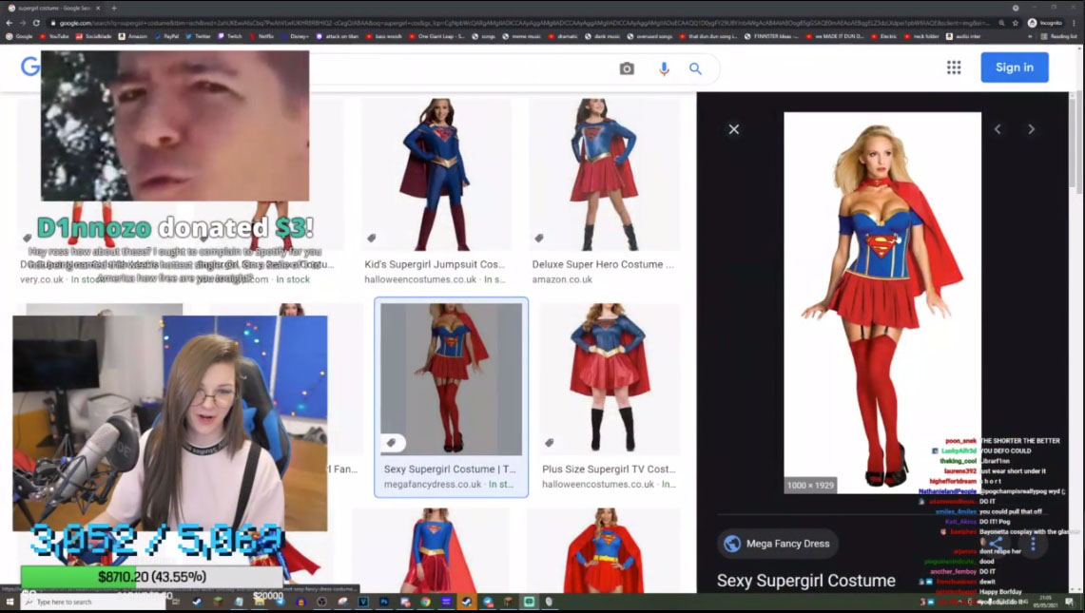Open PayPal bookmark
This screenshot has height=613, width=1085.
(166, 36)
